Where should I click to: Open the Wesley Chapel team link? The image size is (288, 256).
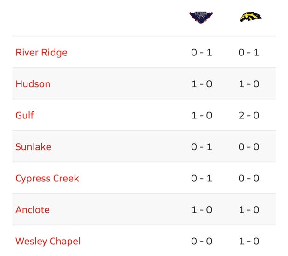click(x=48, y=241)
